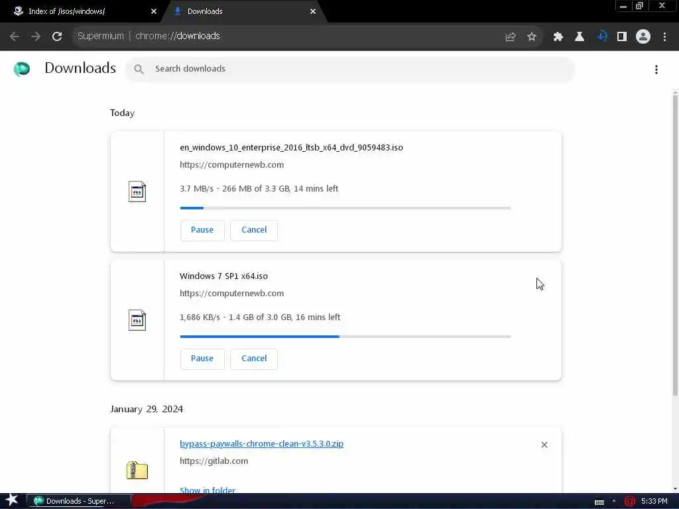679x509 pixels.
Task: Click the 5:33 PM taskbar clock
Action: tap(654, 501)
